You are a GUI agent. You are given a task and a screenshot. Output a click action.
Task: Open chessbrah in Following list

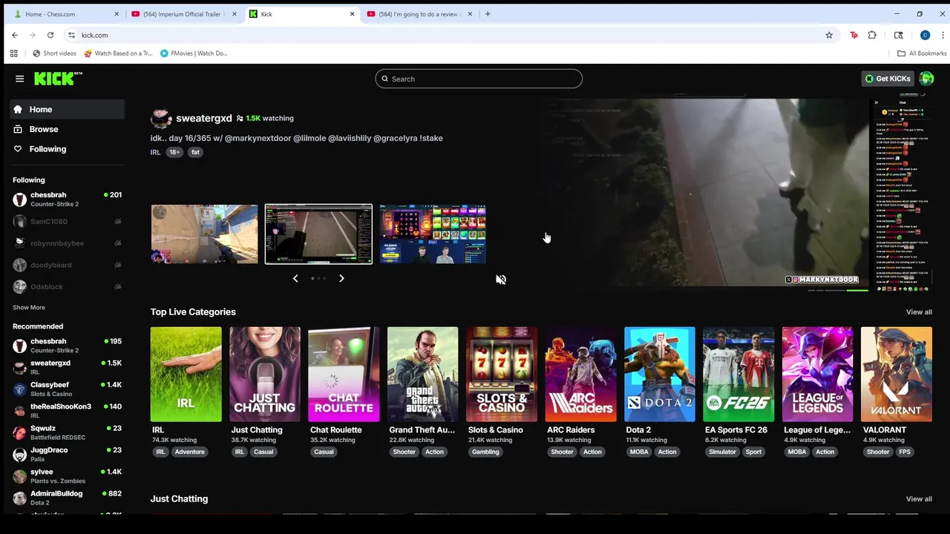68,200
